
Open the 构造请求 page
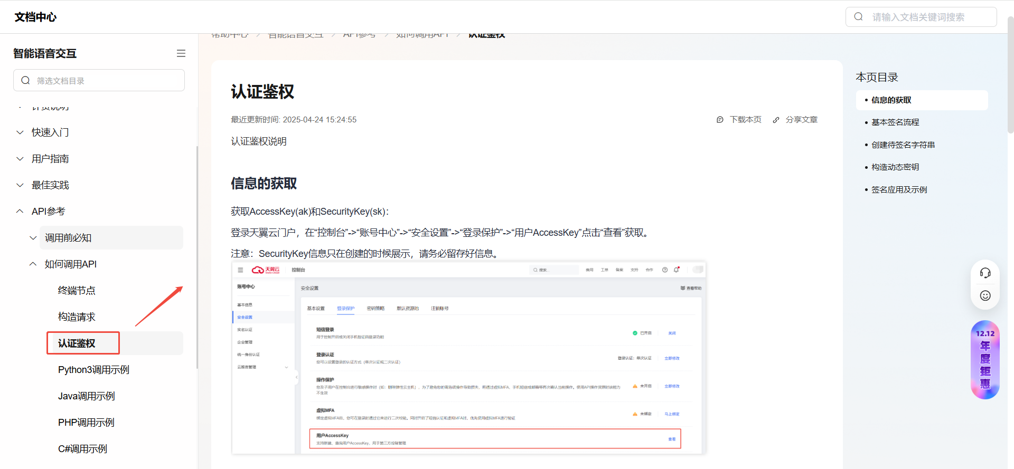tap(77, 317)
